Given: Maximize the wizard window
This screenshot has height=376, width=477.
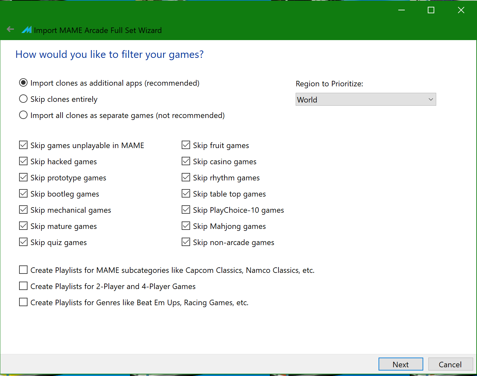Looking at the screenshot, I should tap(431, 10).
